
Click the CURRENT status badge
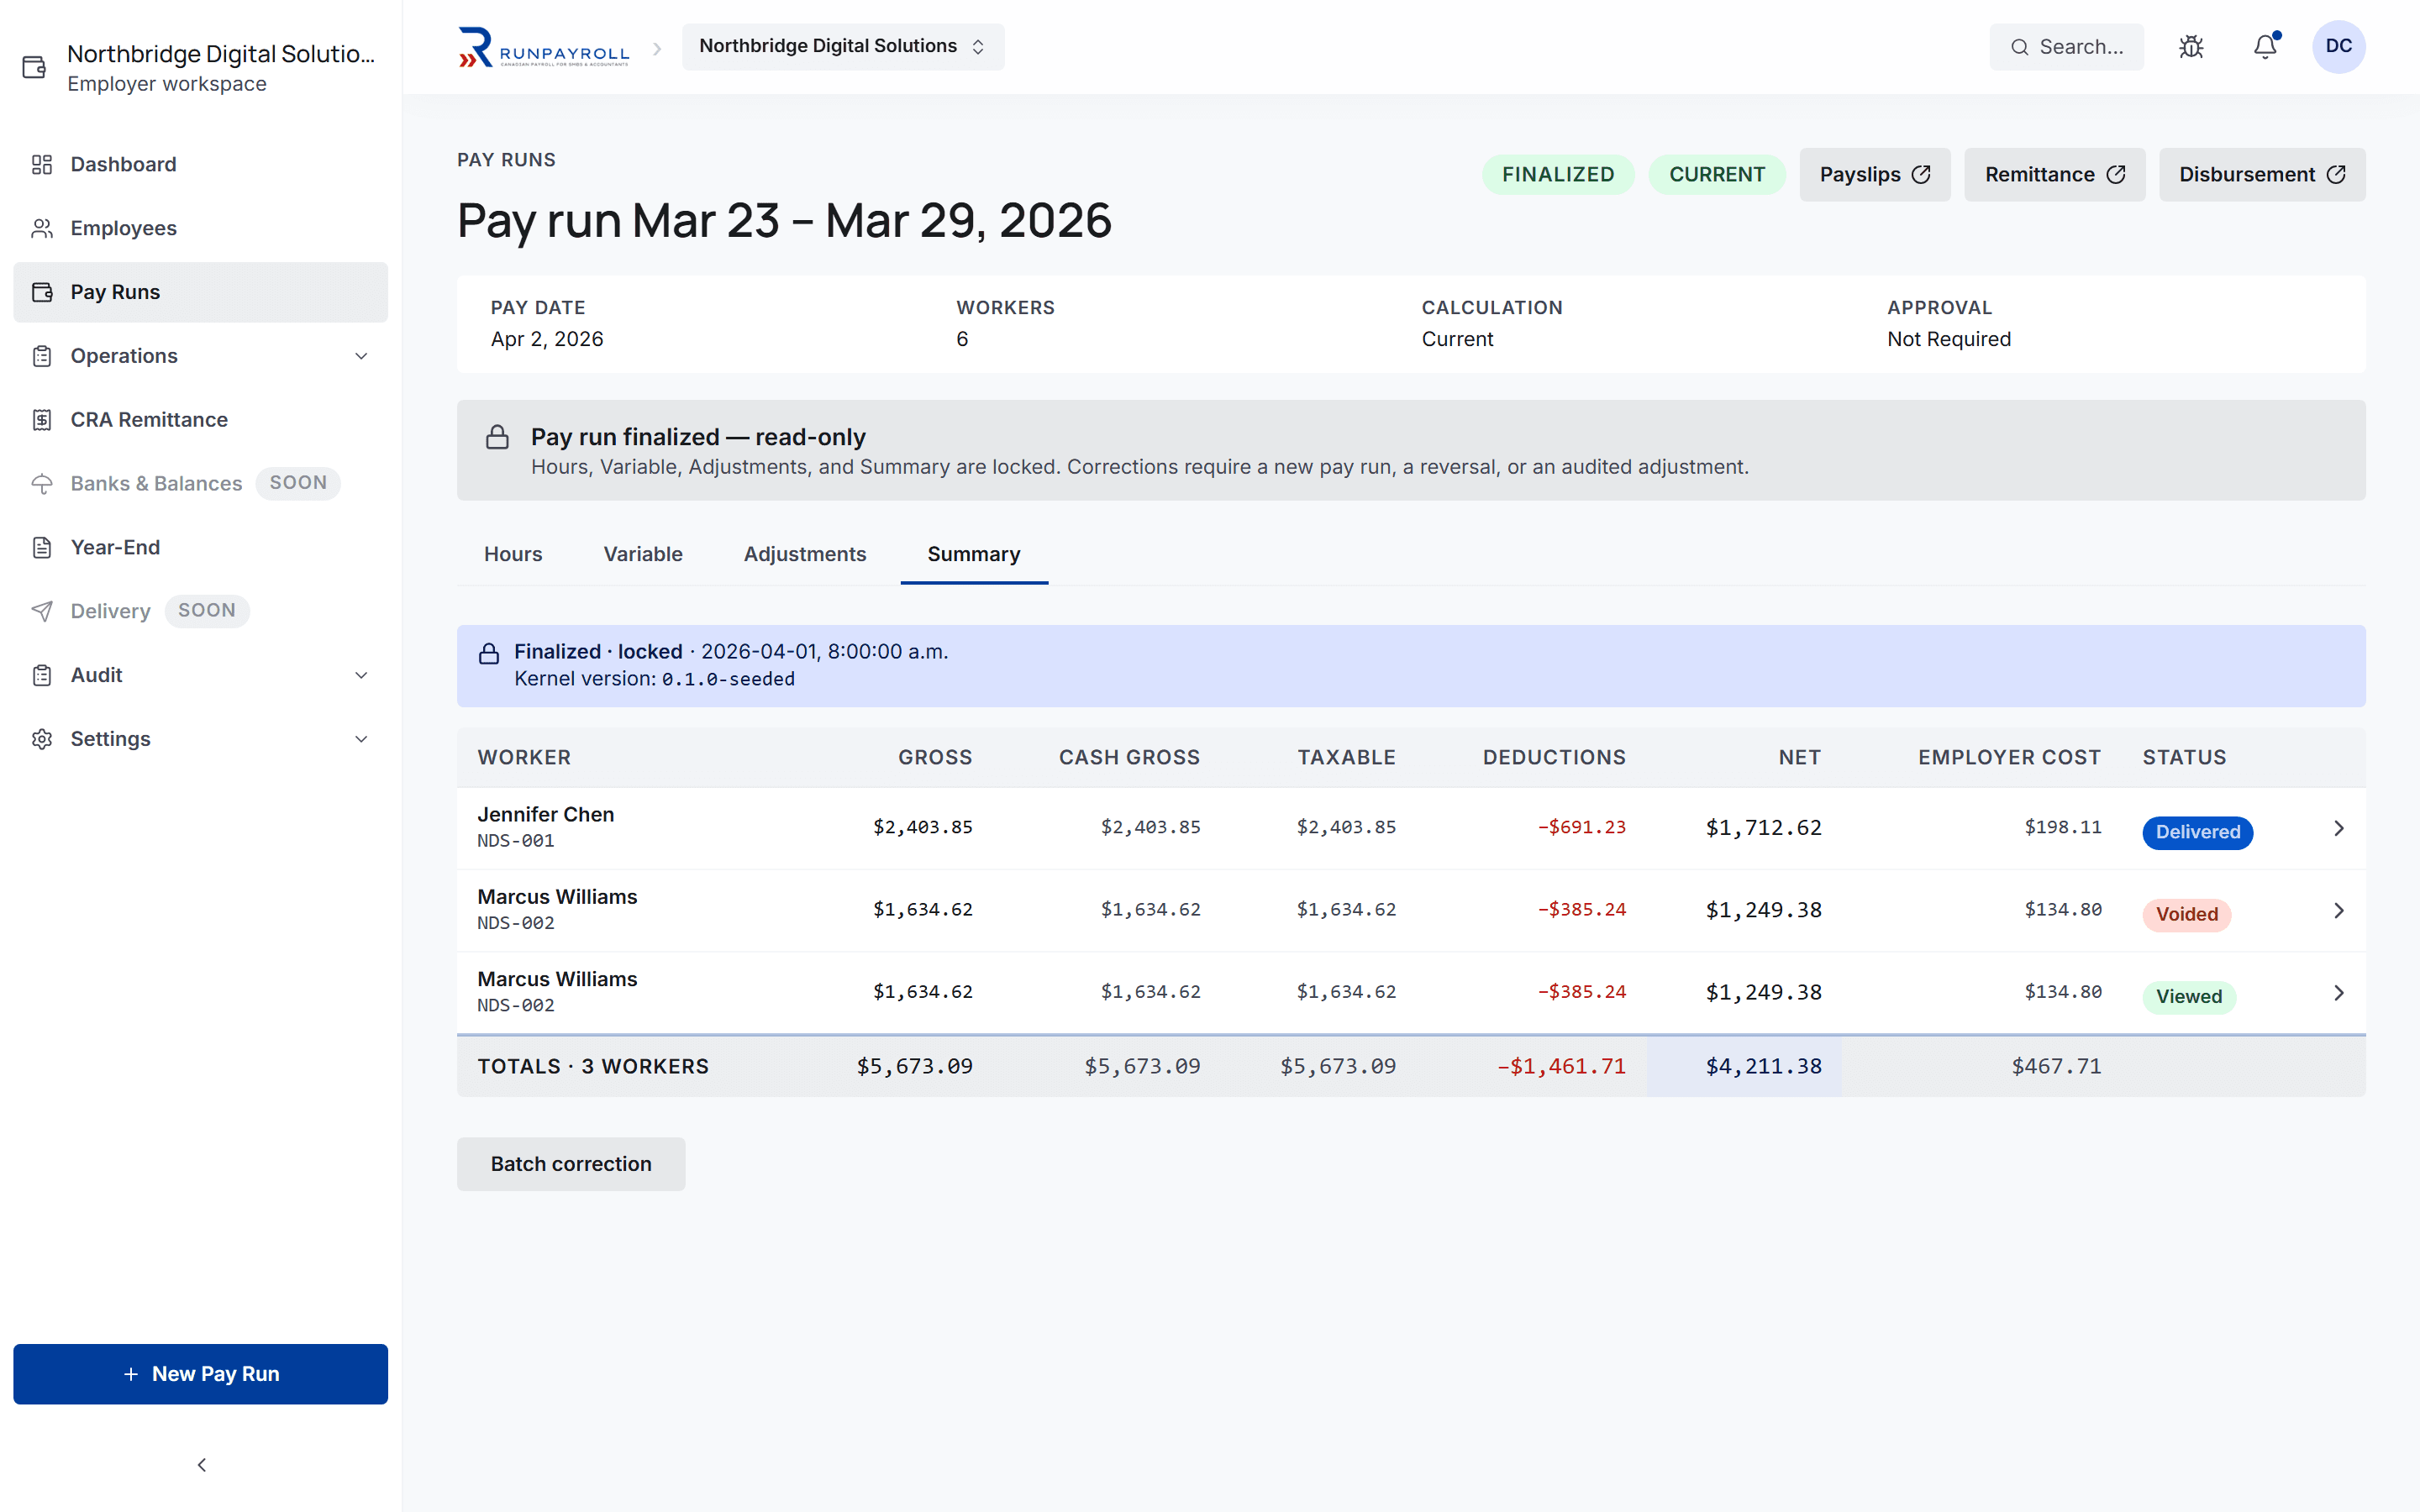1716,175
